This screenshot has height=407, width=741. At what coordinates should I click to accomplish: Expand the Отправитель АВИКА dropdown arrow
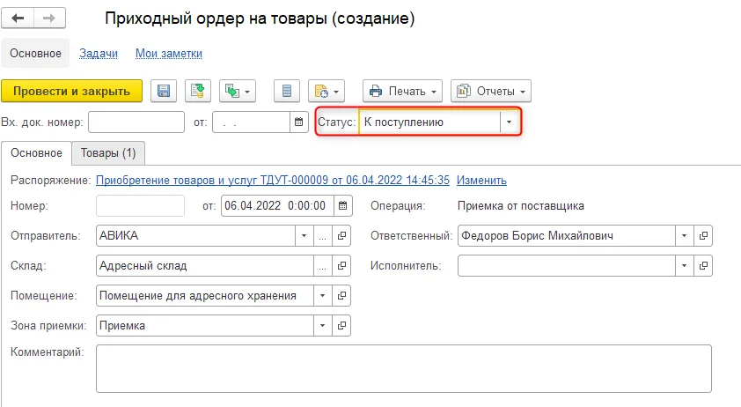tap(304, 236)
